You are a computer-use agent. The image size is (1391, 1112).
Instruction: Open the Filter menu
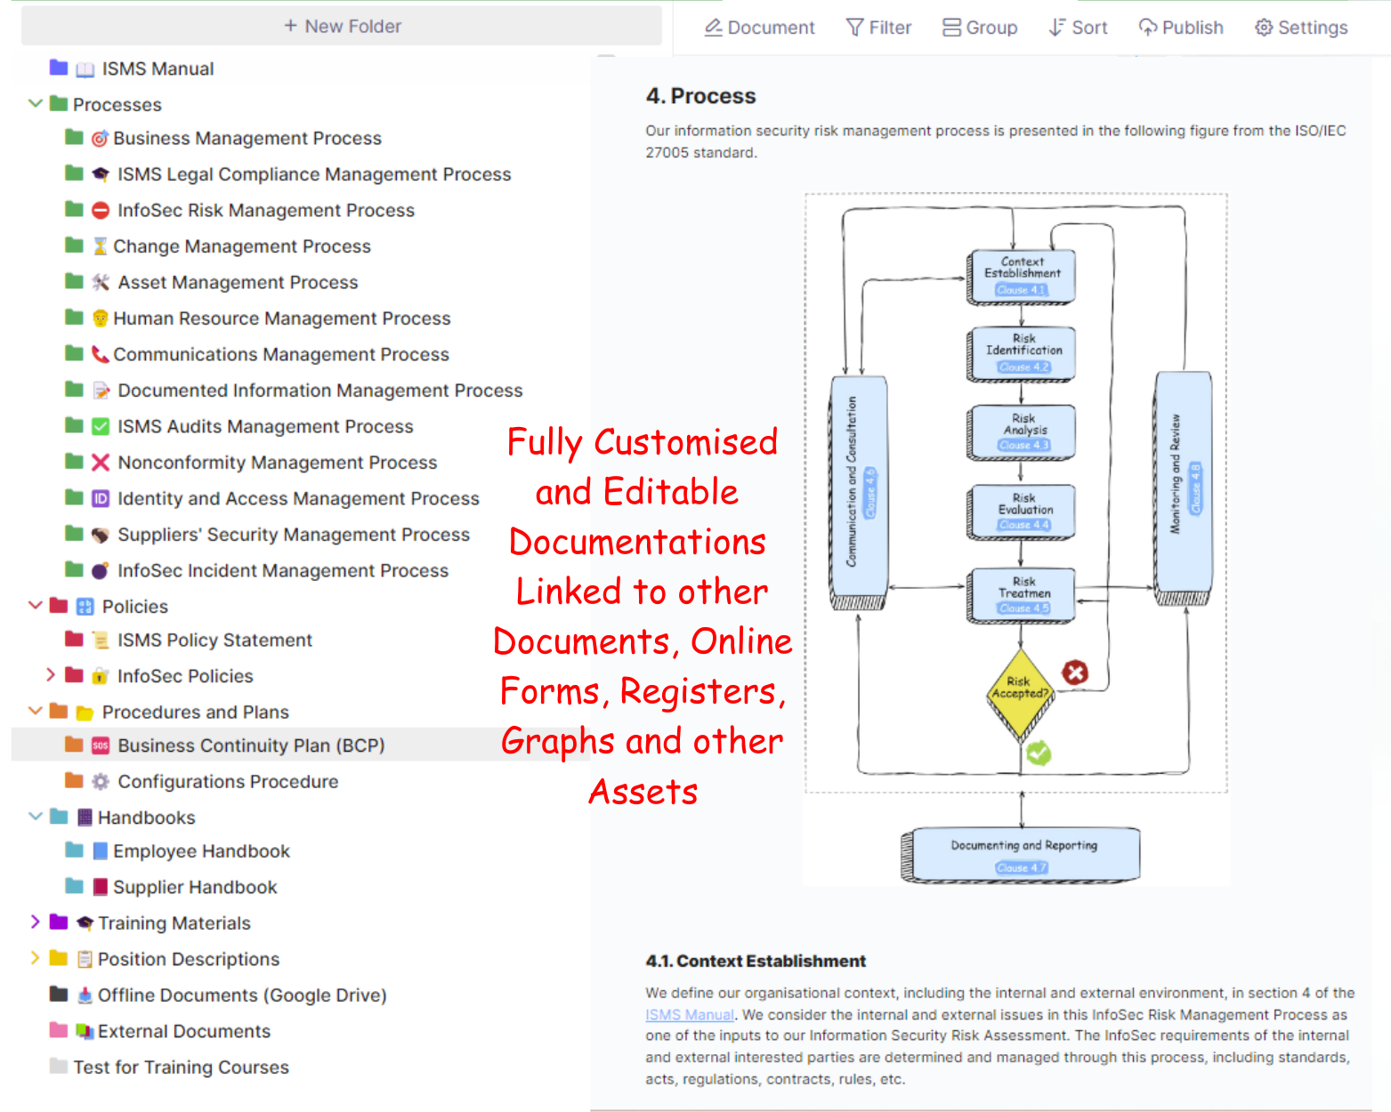pos(878,28)
